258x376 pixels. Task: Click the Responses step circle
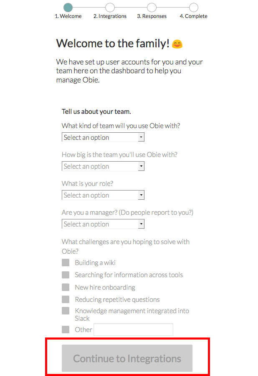[152, 8]
